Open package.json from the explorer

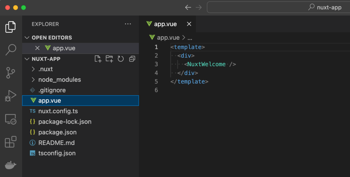[57, 132]
